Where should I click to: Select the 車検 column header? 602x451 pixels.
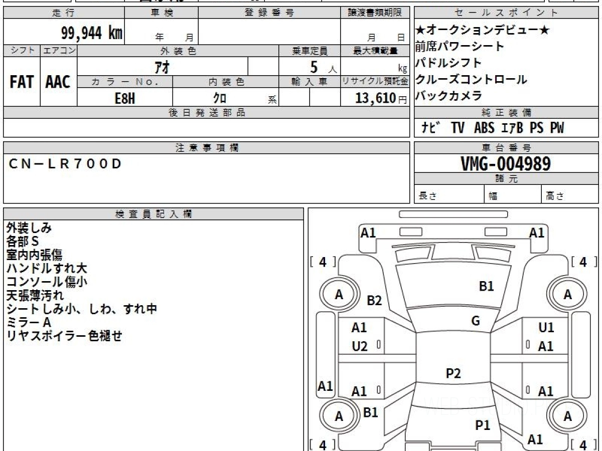(162, 13)
